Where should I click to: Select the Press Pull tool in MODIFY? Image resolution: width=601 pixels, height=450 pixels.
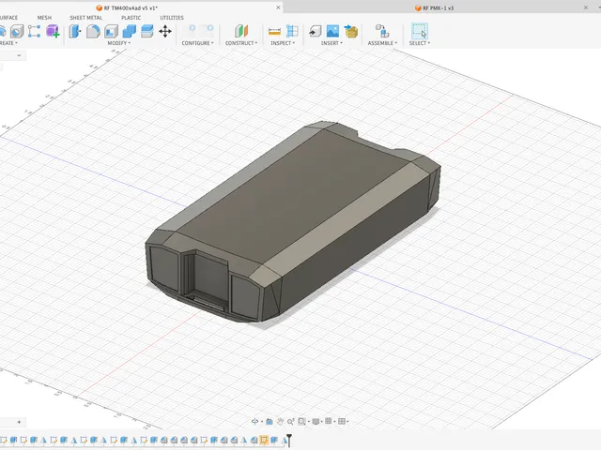point(75,31)
